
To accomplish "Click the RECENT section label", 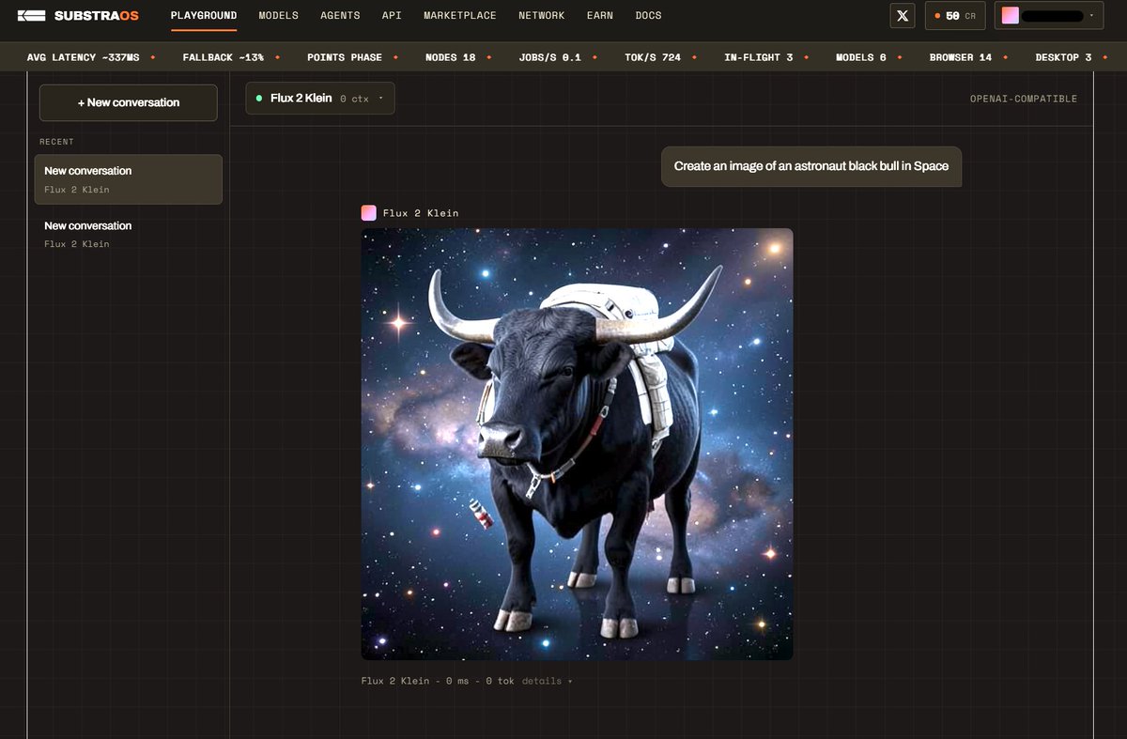I will click(x=56, y=142).
